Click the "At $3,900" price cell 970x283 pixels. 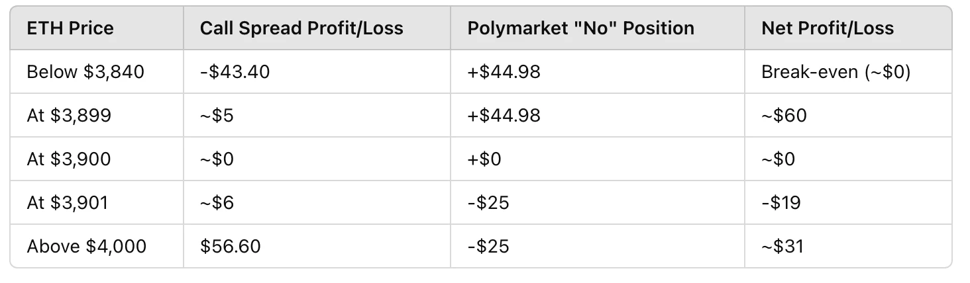69,159
